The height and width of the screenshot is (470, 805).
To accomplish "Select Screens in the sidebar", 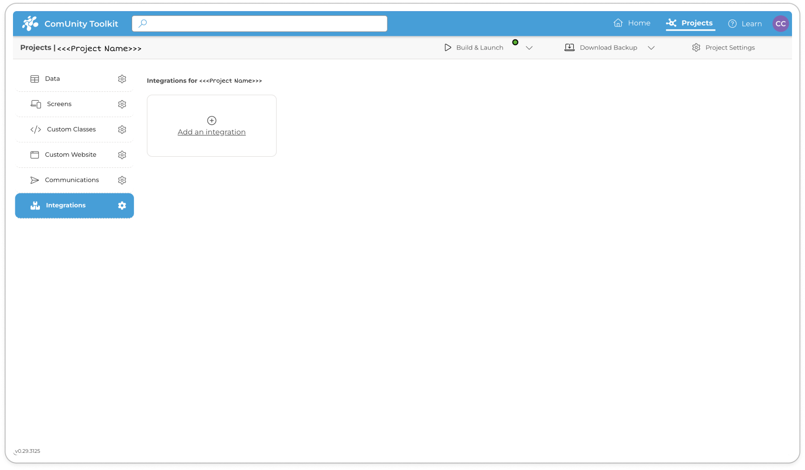I will (59, 104).
